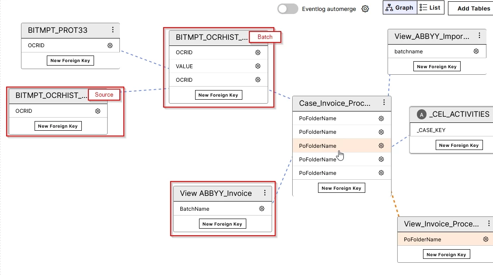The width and height of the screenshot is (493, 275).
Task: Add New Foreign Key below VALUE/OCRID rows
Action: point(218,95)
